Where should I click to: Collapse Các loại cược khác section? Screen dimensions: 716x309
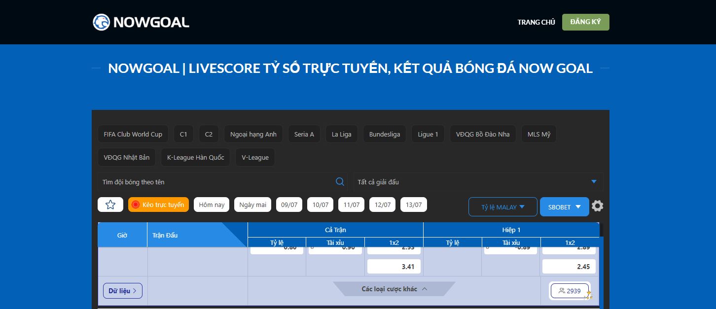coord(394,289)
